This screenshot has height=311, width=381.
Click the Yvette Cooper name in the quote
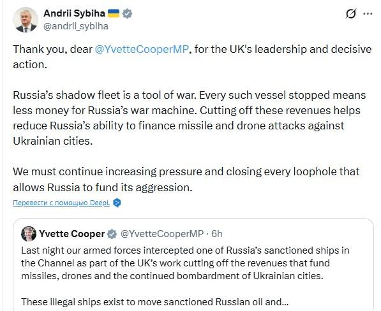tap(71, 234)
